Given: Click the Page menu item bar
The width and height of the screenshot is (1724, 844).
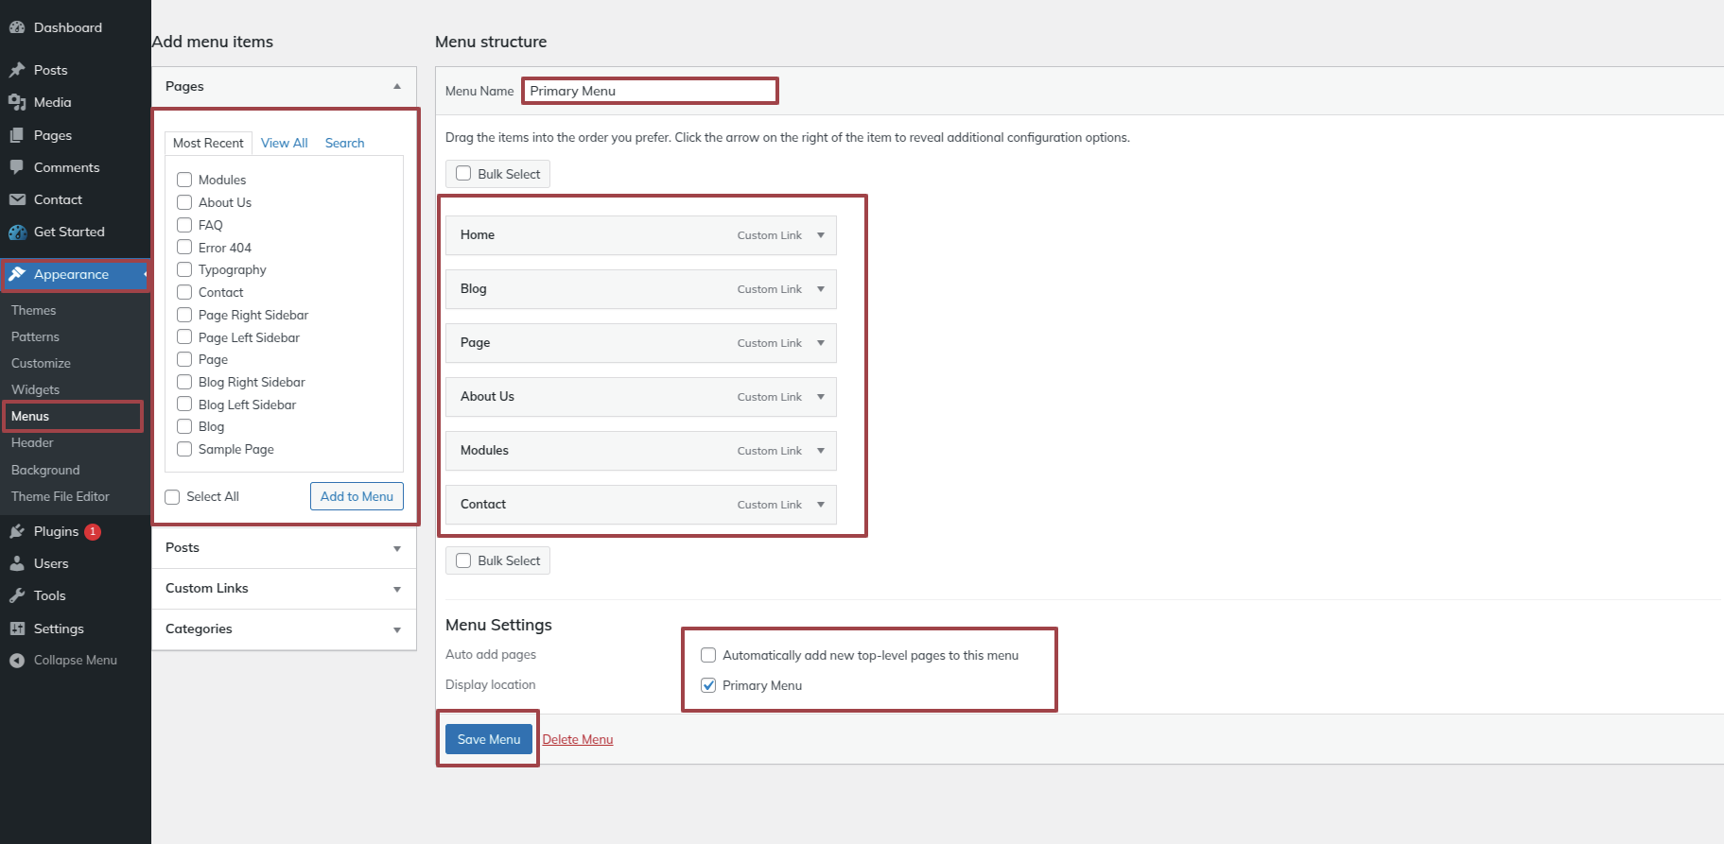Looking at the screenshot, I should [x=641, y=343].
